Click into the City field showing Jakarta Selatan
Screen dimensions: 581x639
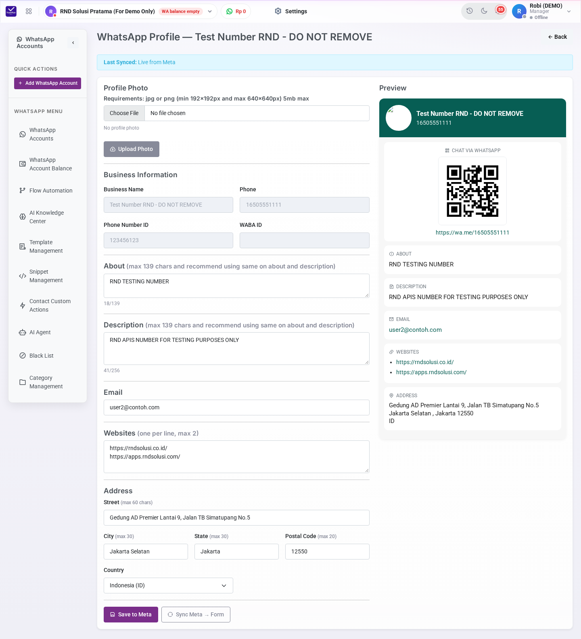tap(146, 551)
